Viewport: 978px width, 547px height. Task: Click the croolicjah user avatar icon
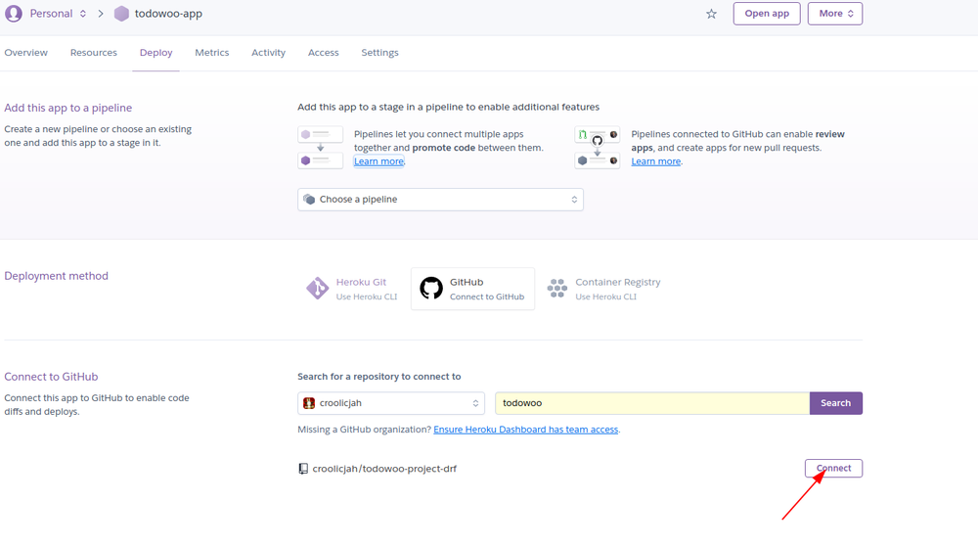(x=309, y=403)
